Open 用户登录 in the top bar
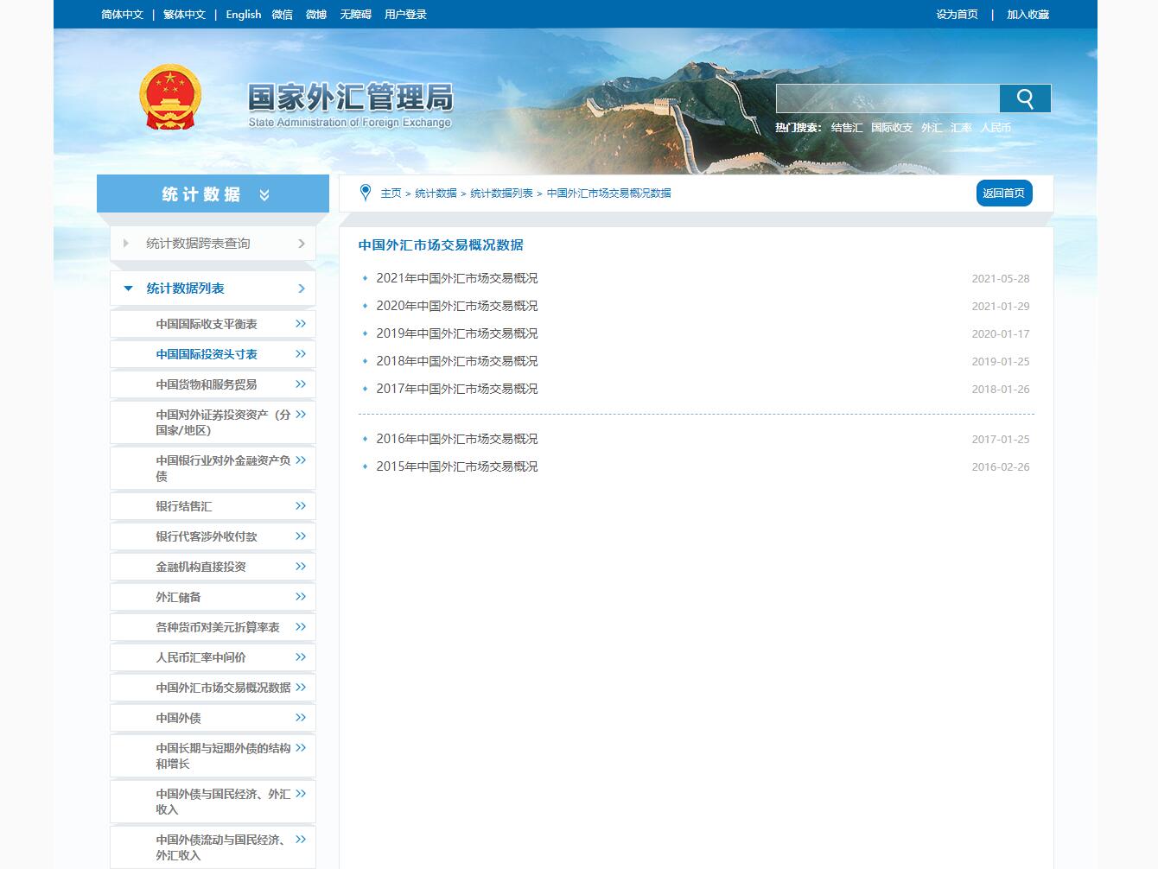The width and height of the screenshot is (1158, 869). point(405,15)
